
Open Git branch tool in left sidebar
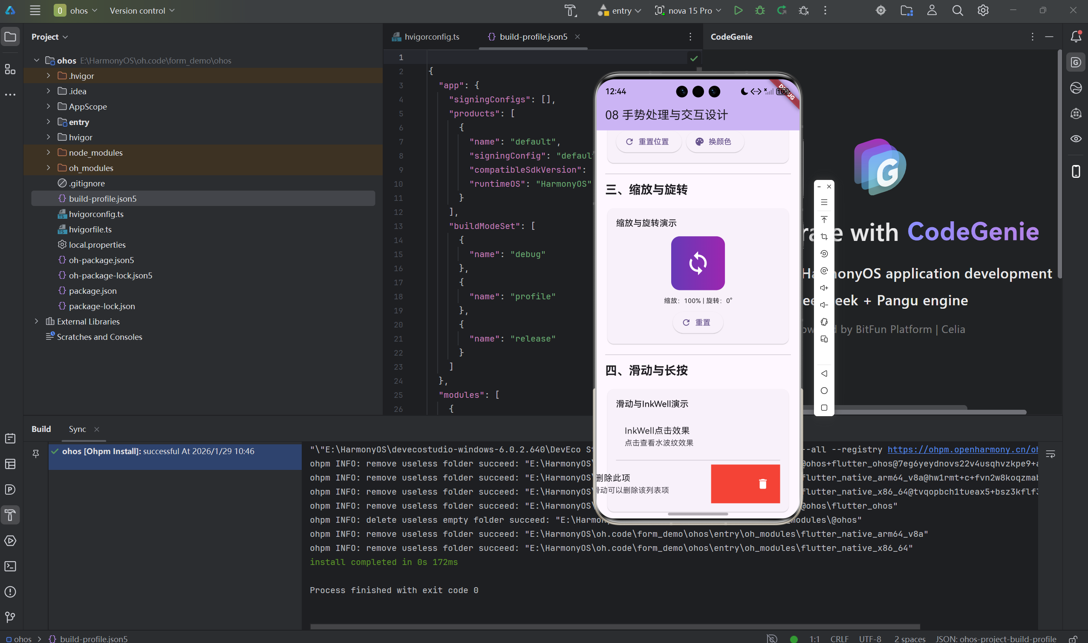(10, 617)
